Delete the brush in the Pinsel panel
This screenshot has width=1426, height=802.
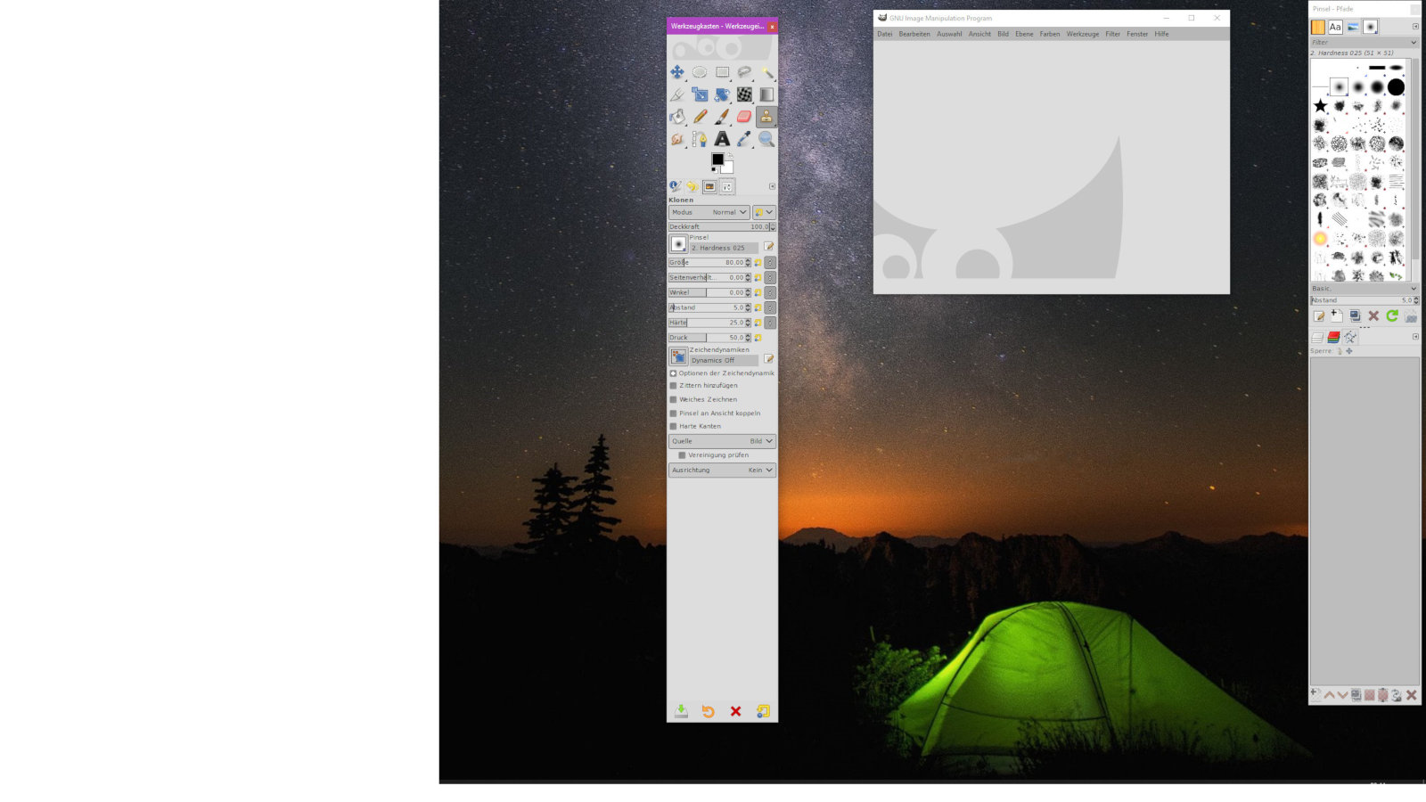click(1373, 316)
